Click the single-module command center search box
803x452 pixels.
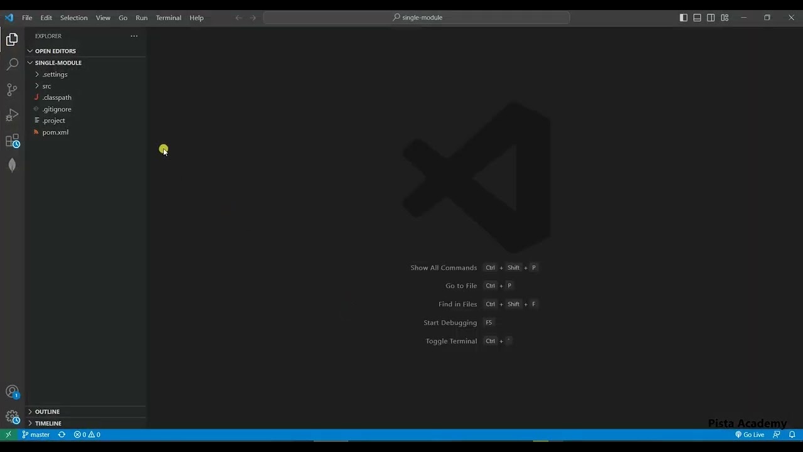pos(417,18)
